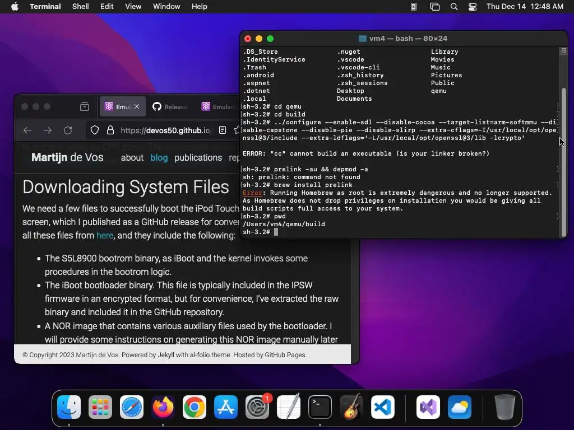
Task: Open Weather app from the Dock
Action: [460, 407]
